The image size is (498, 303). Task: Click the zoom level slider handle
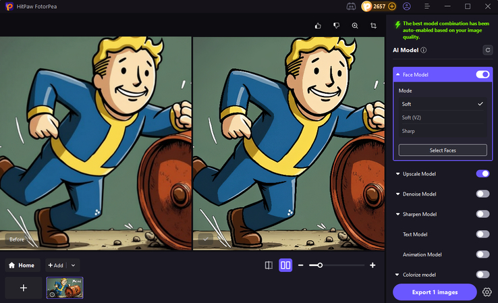[320, 265]
